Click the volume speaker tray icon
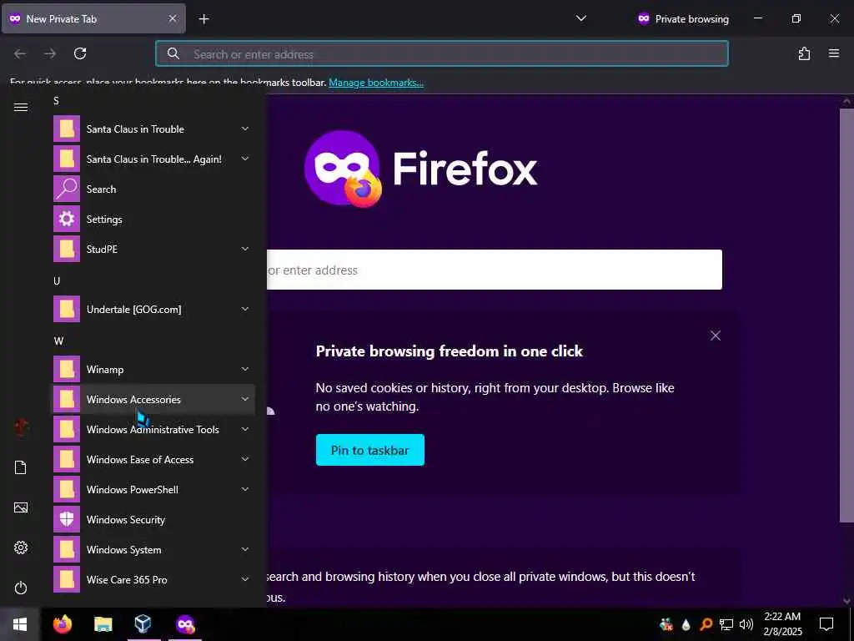The image size is (854, 641). click(x=746, y=624)
